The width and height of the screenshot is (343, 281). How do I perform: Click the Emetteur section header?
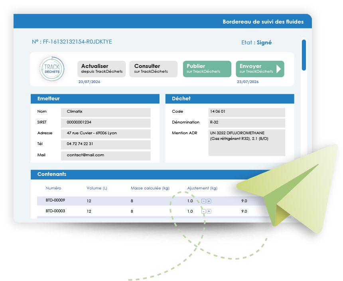tap(95, 99)
